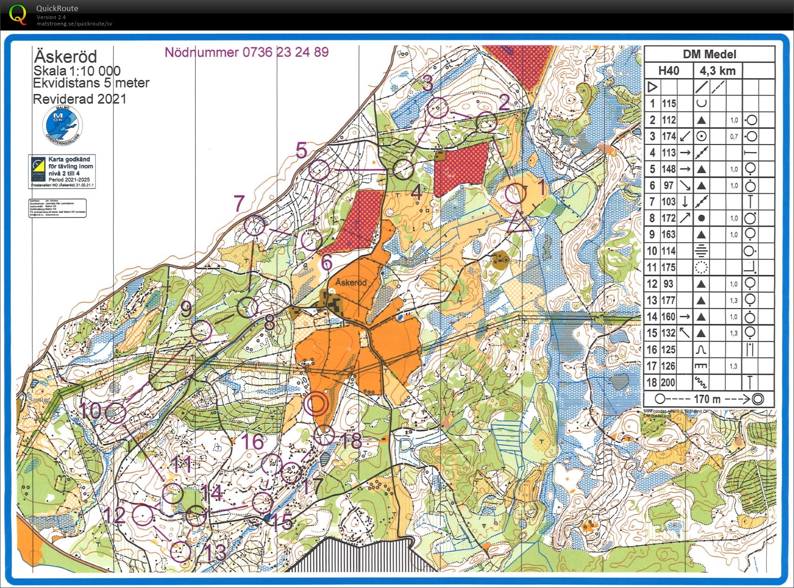The width and height of the screenshot is (794, 588).
Task: Select control circle 10 on the map
Action: 115,413
